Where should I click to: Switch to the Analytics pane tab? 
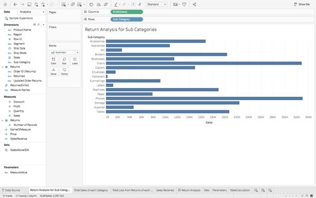[x=25, y=12]
